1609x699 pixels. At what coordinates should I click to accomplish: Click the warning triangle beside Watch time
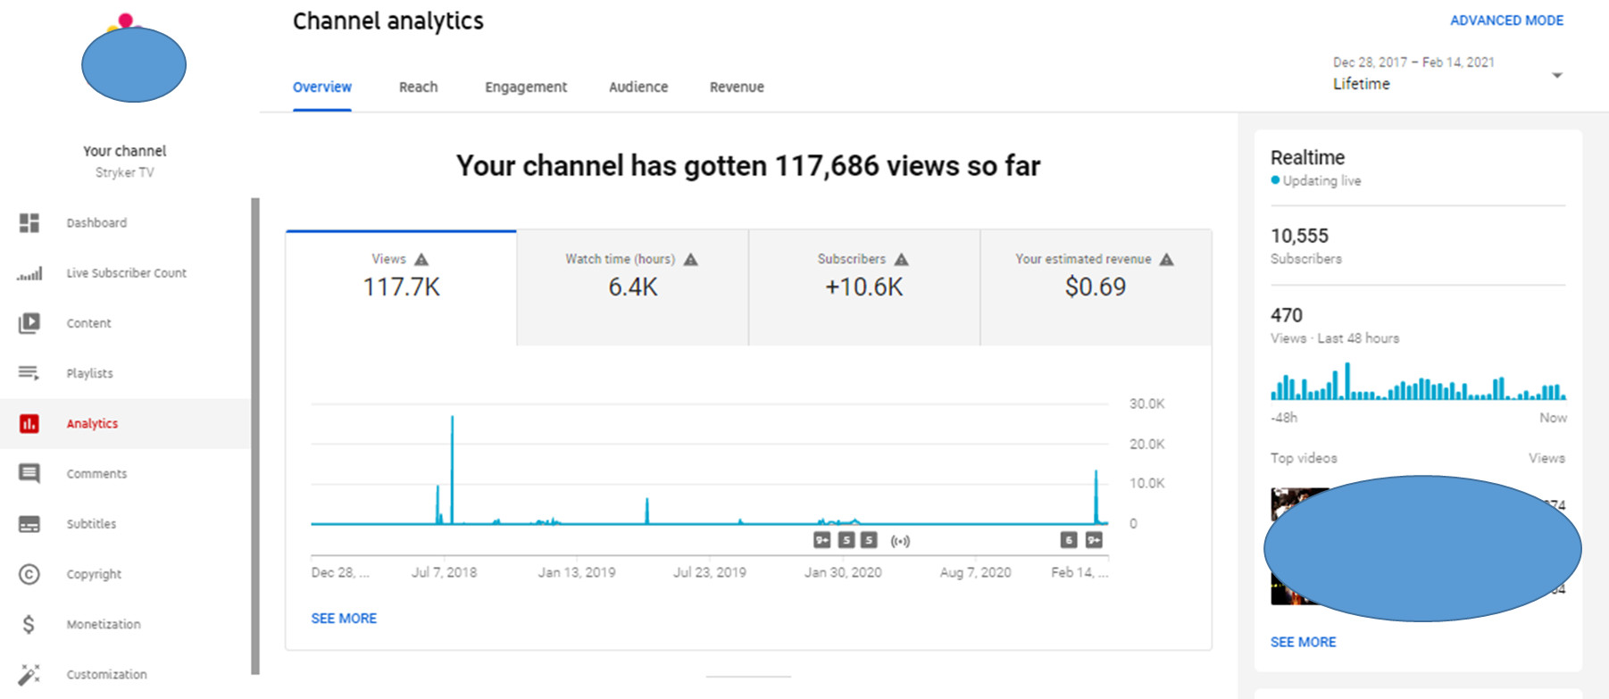pos(690,260)
